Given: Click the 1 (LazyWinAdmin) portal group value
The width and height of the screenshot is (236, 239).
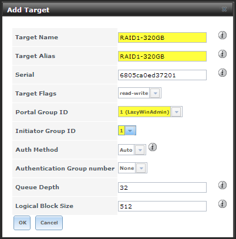Looking at the screenshot, I should tap(144, 112).
